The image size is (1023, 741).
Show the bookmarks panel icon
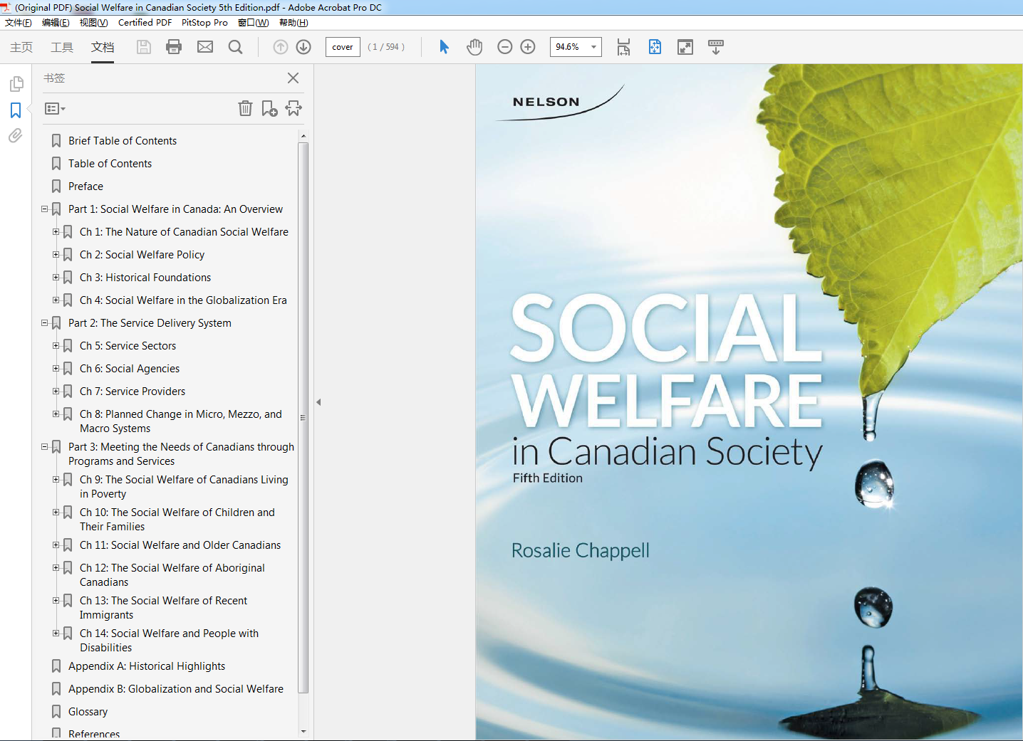(16, 110)
